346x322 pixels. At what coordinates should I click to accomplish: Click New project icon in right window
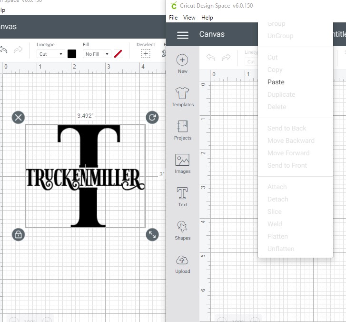tap(182, 60)
